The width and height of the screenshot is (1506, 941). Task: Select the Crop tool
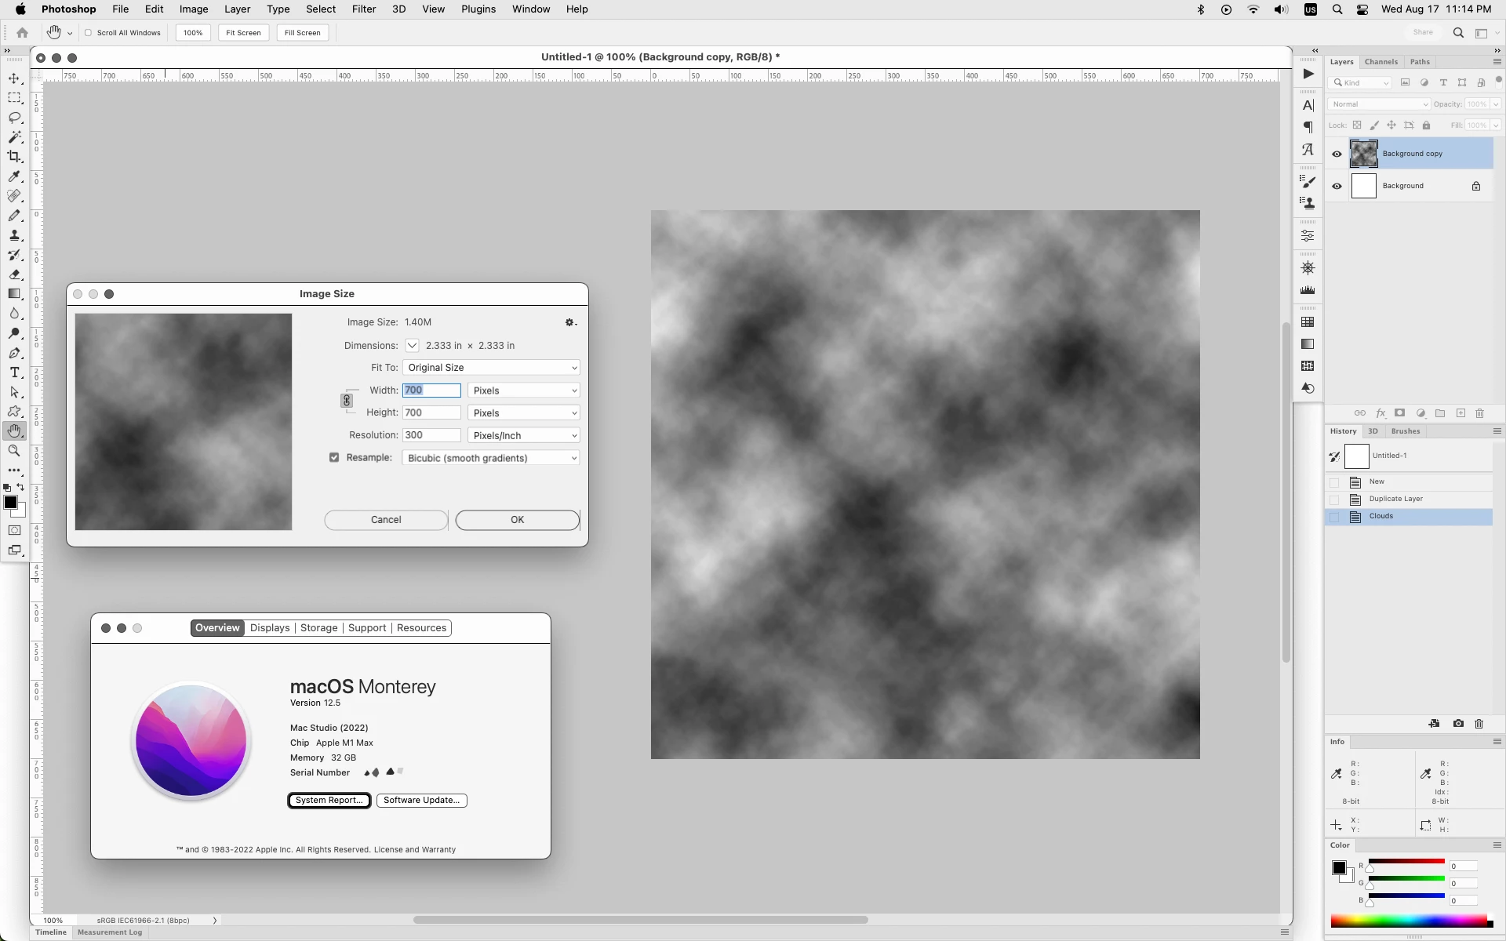coord(14,157)
